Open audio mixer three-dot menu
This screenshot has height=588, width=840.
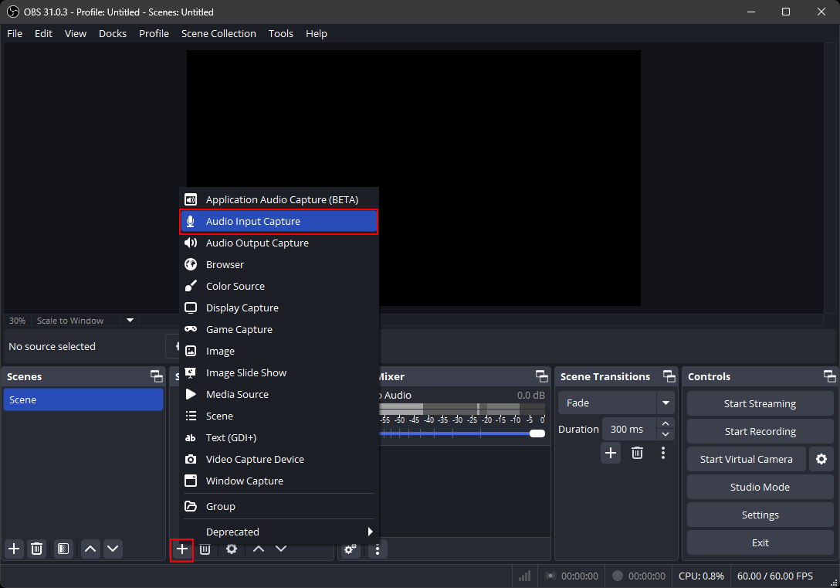click(x=377, y=549)
